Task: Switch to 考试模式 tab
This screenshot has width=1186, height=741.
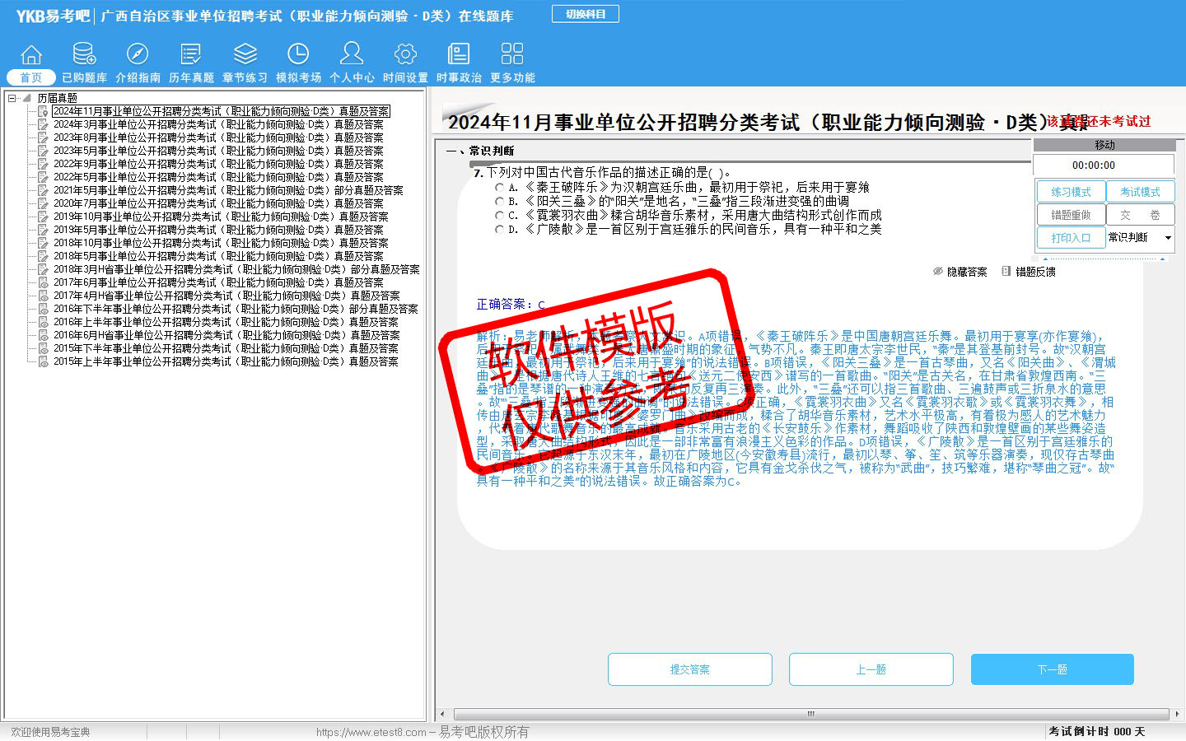Action: (1140, 192)
